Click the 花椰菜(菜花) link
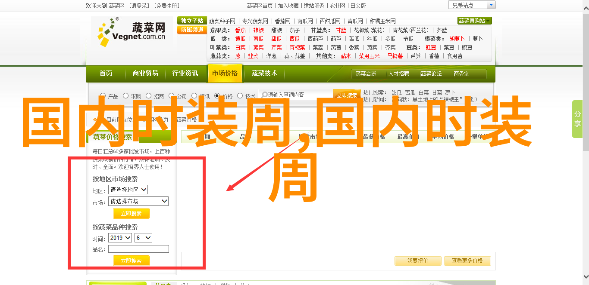This screenshot has height=285, width=589. [x=370, y=30]
